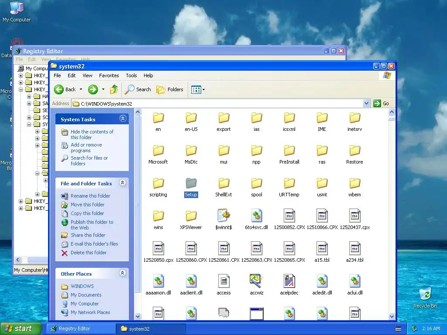
Task: Select the acelpdec file icon
Action: point(289,285)
